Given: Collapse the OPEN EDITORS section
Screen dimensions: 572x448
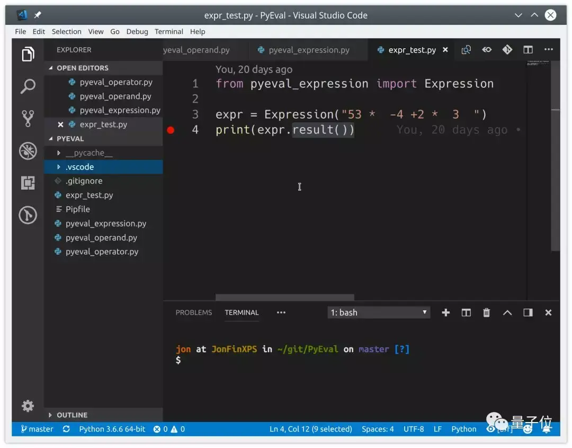Looking at the screenshot, I should [85, 68].
